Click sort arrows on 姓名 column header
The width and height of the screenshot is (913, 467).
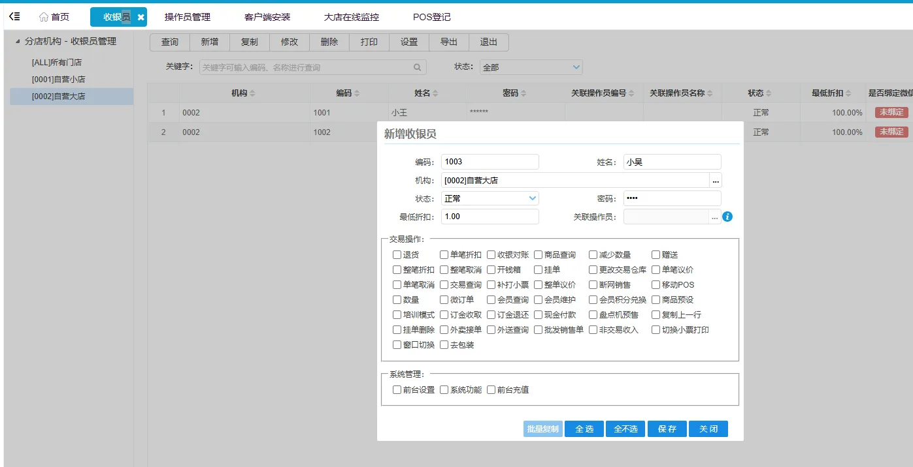click(x=435, y=93)
